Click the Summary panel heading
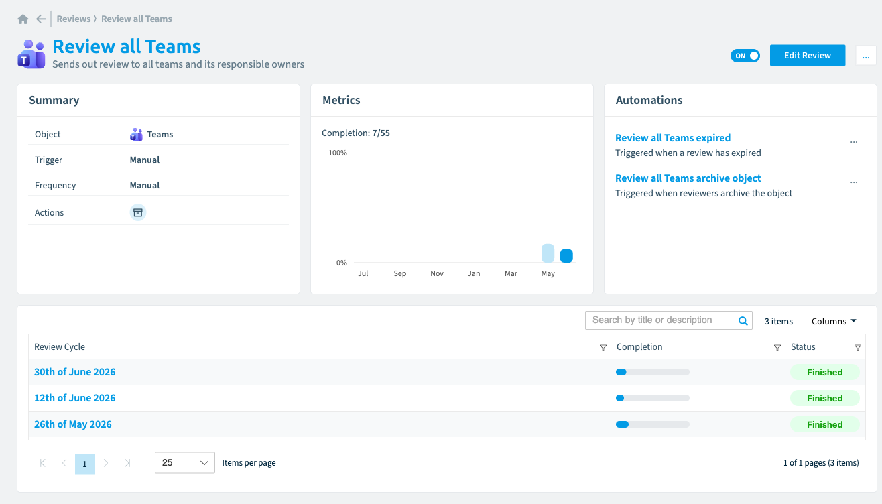Screen dimensions: 882x504 click(54, 101)
